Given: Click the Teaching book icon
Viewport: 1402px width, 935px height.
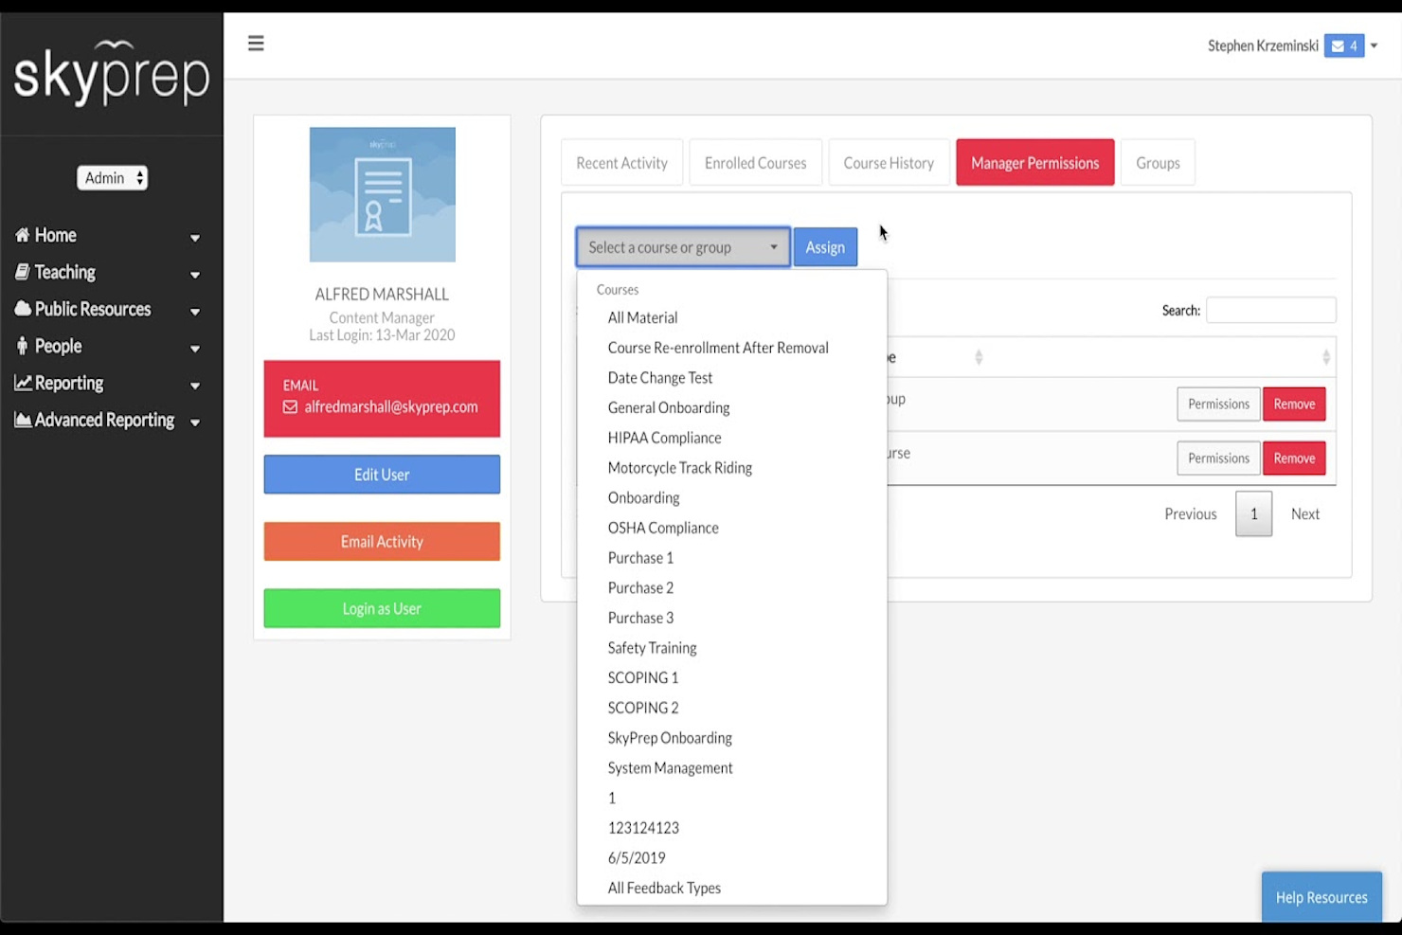Looking at the screenshot, I should [x=23, y=272].
